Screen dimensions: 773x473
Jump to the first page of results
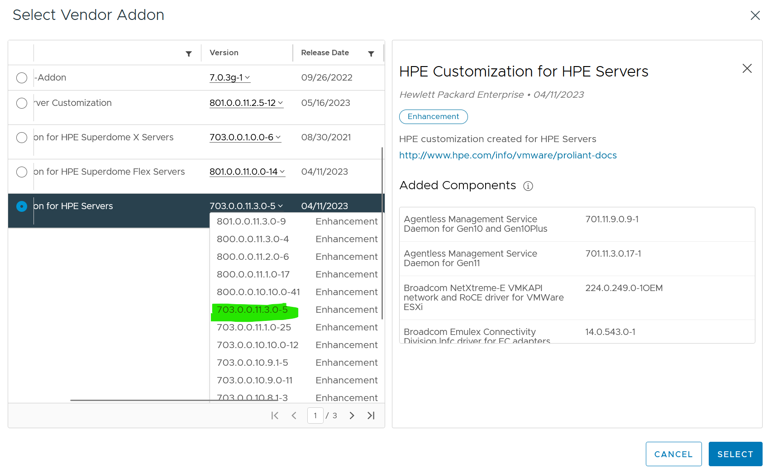coord(274,415)
